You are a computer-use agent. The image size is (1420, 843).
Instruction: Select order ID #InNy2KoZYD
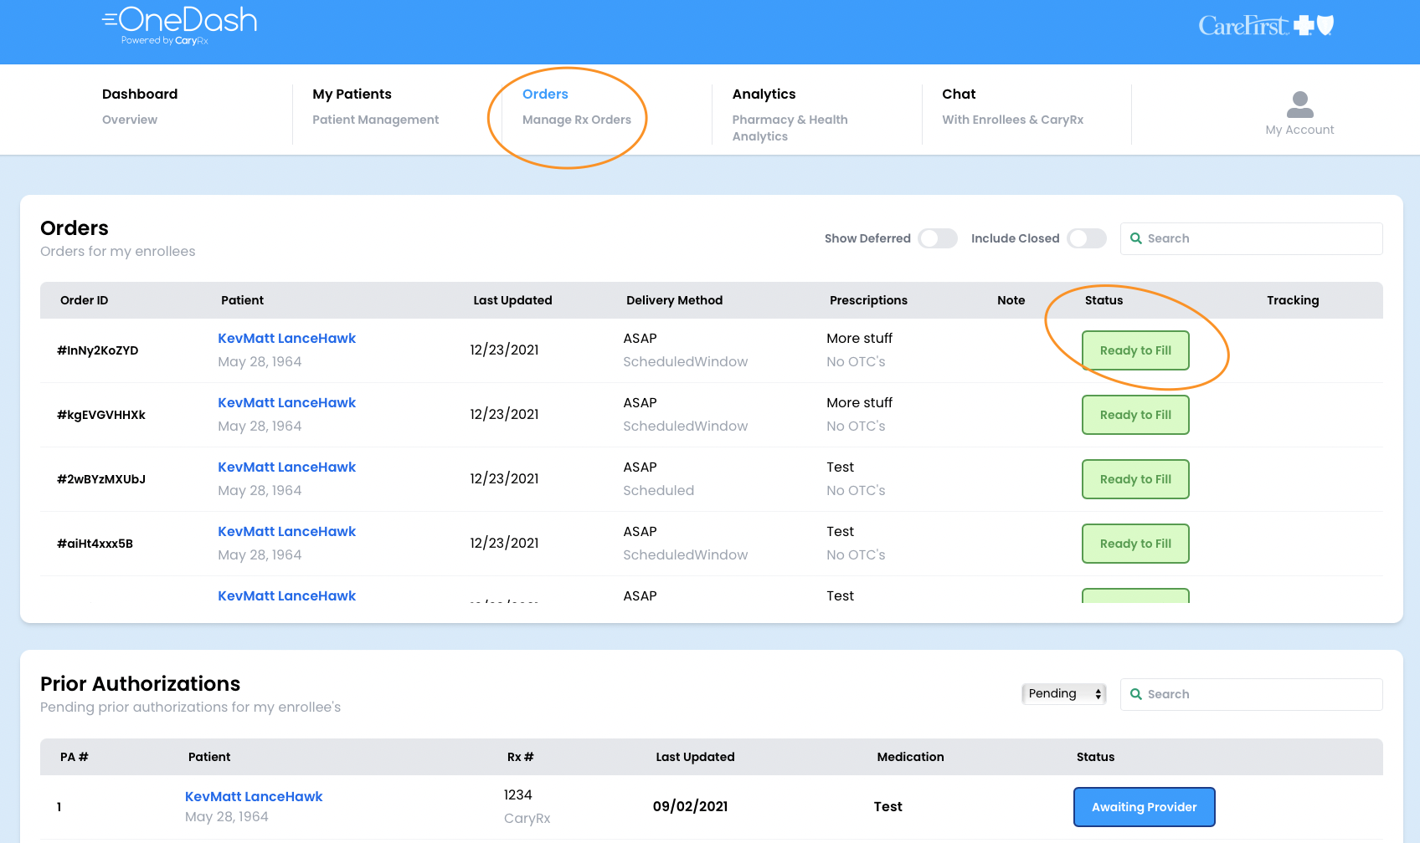[x=97, y=350]
